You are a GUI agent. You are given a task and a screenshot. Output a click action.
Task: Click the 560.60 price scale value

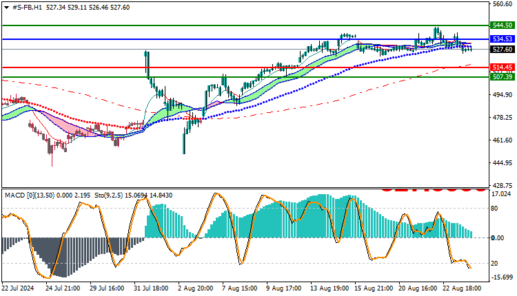click(x=502, y=4)
